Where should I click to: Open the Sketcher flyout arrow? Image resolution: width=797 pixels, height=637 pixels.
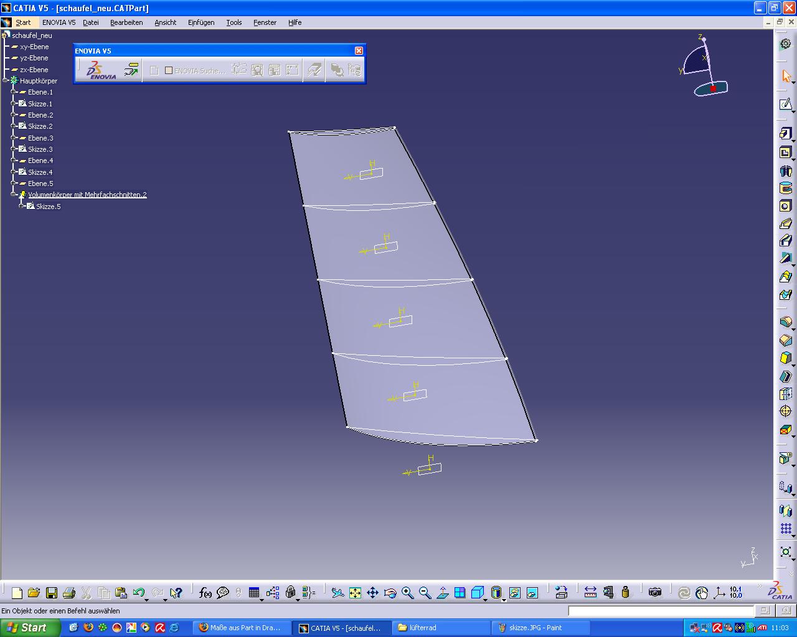click(x=793, y=111)
